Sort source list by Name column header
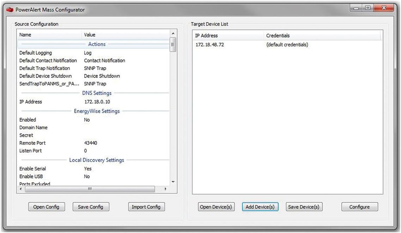Viewport: 401px width, 233px height. (49, 35)
